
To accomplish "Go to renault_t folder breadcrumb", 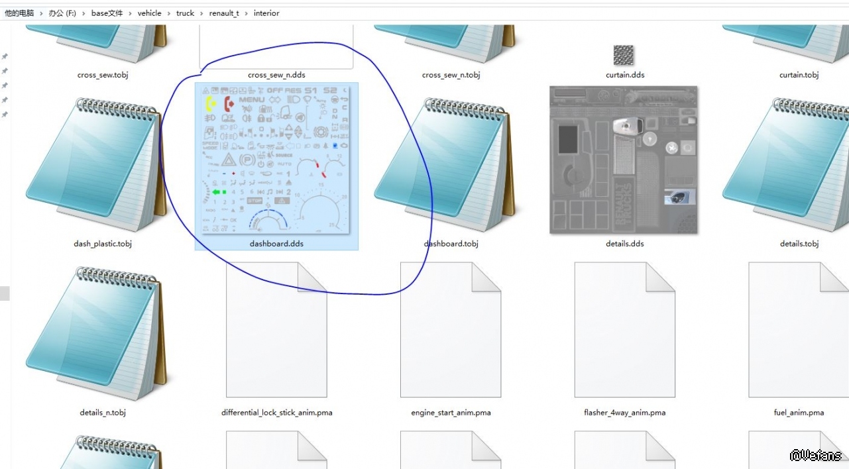I will (224, 13).
